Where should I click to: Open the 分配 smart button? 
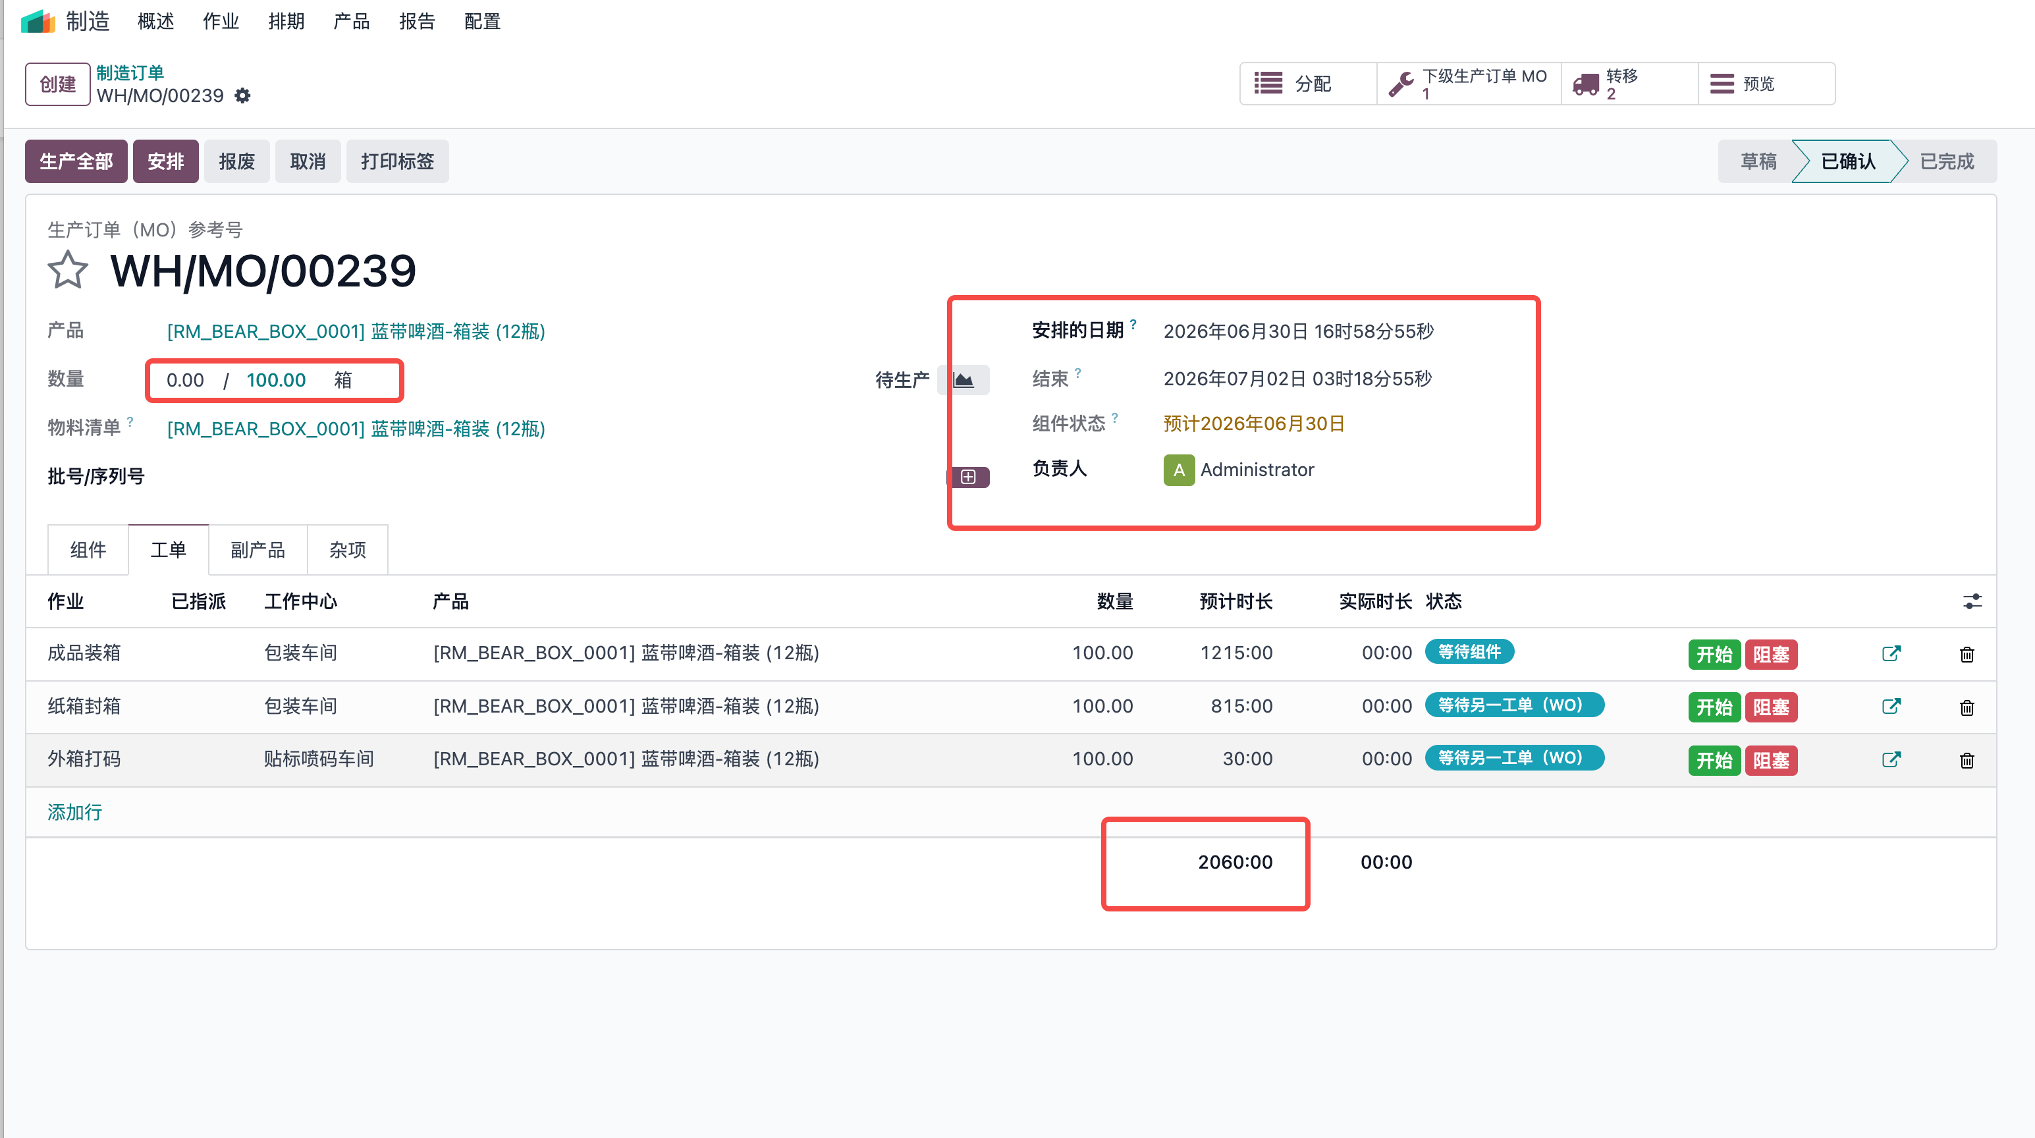tap(1308, 84)
